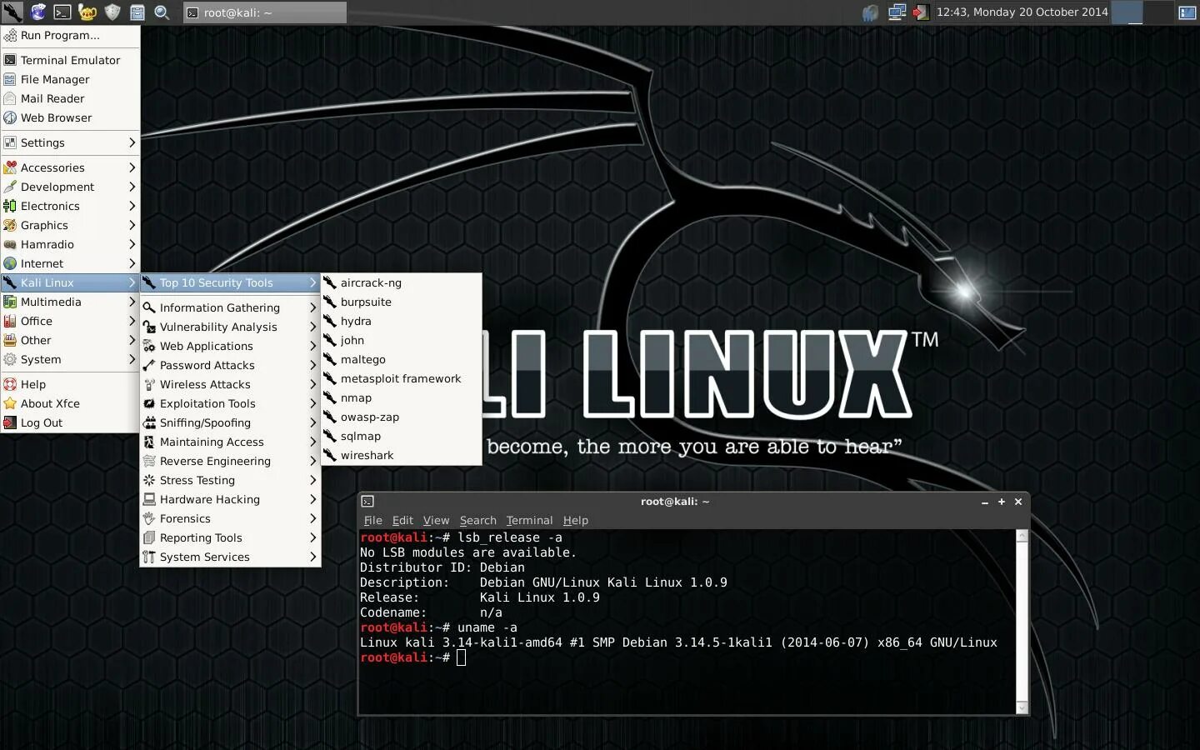1200x750 pixels.
Task: Launch aircrack-ng from Top 10 tools
Action: [x=401, y=282]
